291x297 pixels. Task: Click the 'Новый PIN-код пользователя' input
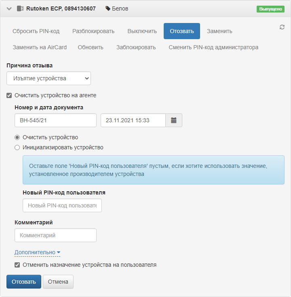pyautogui.click(x=62, y=205)
